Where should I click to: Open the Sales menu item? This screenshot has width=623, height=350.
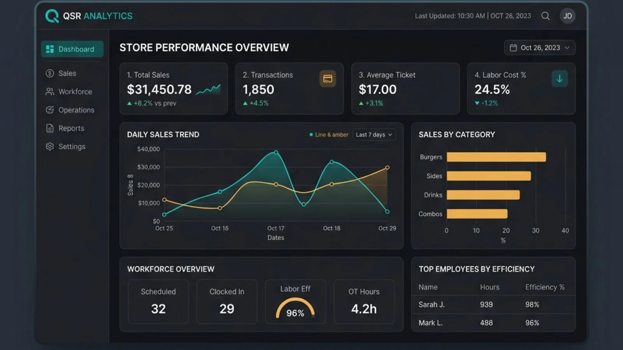pyautogui.click(x=72, y=73)
